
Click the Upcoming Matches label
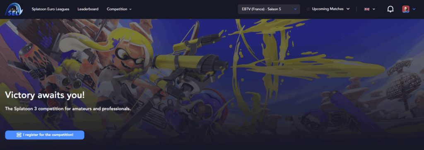coord(328,9)
